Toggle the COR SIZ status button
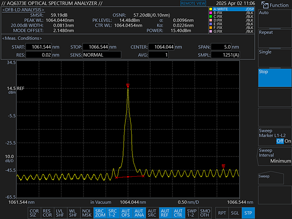 pos(34,212)
